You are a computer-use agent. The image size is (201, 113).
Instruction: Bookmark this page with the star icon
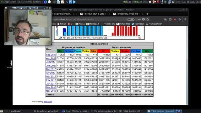(x=148, y=19)
